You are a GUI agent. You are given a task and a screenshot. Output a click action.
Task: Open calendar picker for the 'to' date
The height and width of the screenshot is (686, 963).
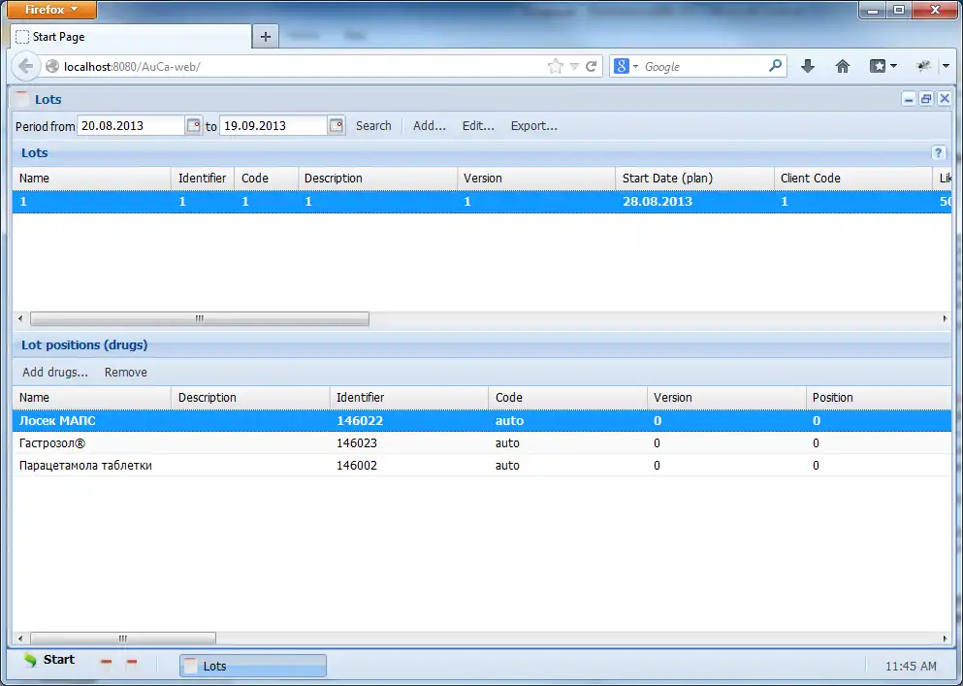(336, 125)
